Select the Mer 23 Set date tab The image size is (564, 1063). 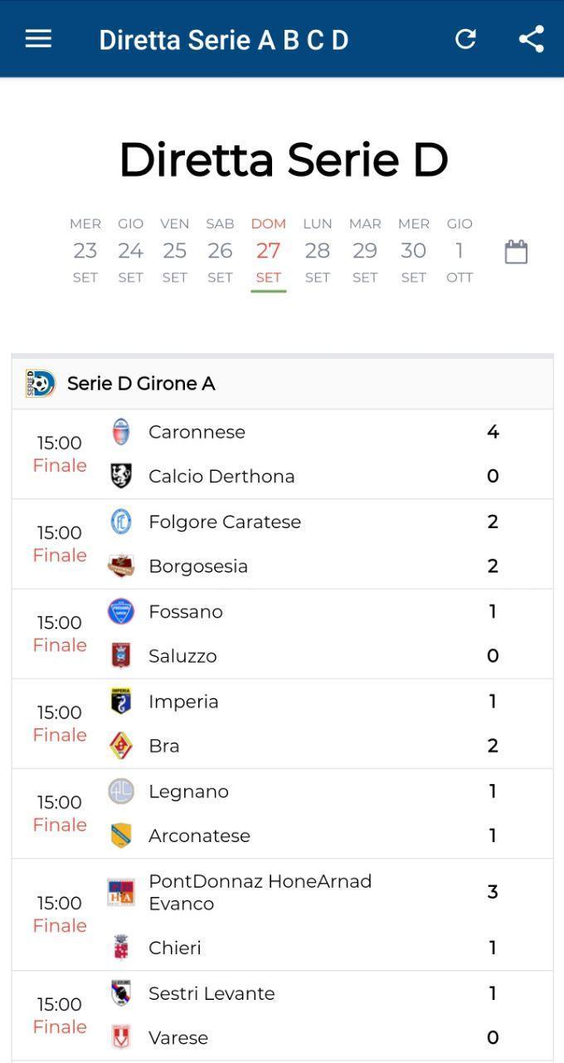point(85,251)
